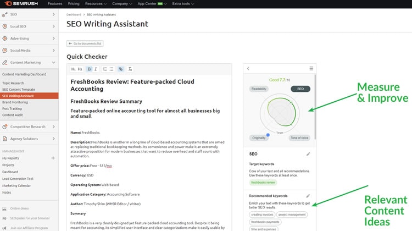
Task: Expand the SEO sidebar section
Action: tap(54, 14)
